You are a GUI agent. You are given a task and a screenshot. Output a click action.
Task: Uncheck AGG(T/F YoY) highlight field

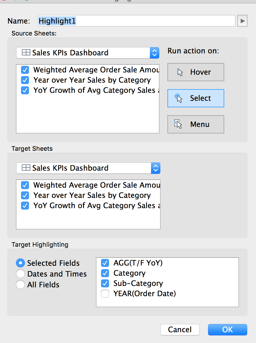point(105,263)
